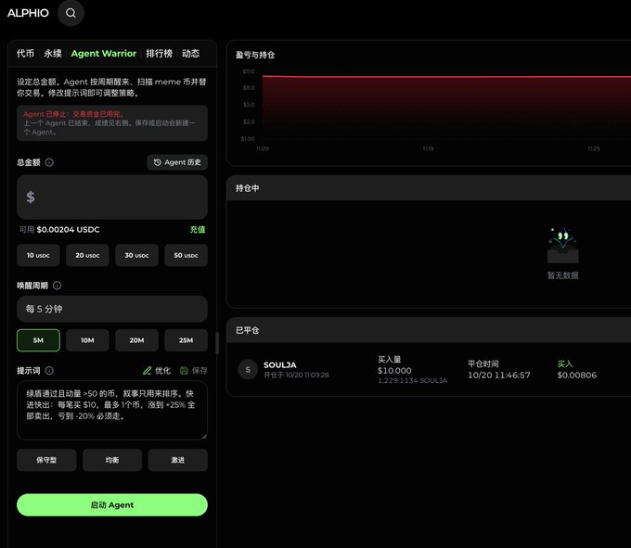Click the SOULJA token avatar
Screen dimensions: 631x548
[x=248, y=369]
